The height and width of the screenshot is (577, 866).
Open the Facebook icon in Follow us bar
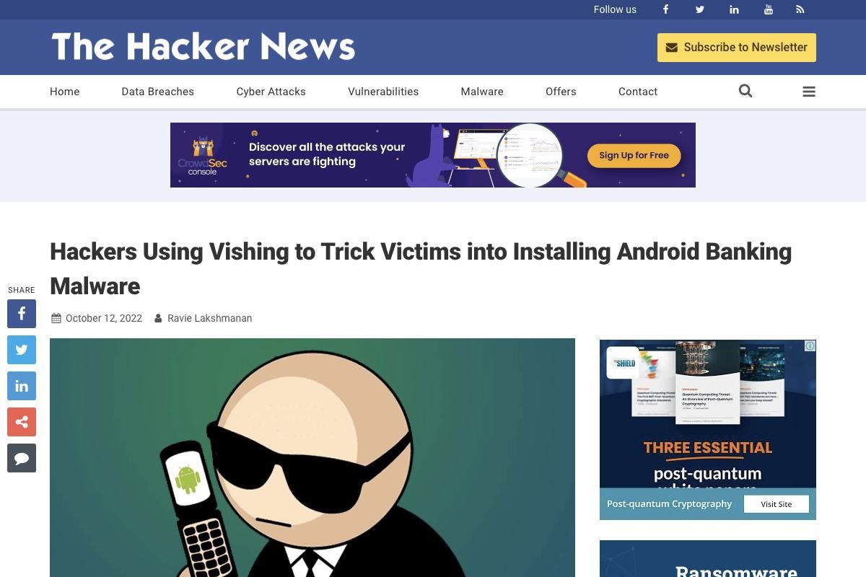tap(665, 9)
